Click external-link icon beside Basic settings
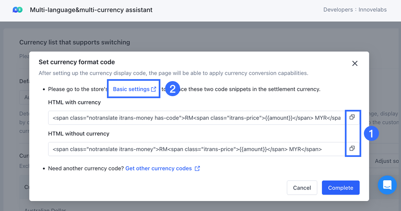 [154, 89]
